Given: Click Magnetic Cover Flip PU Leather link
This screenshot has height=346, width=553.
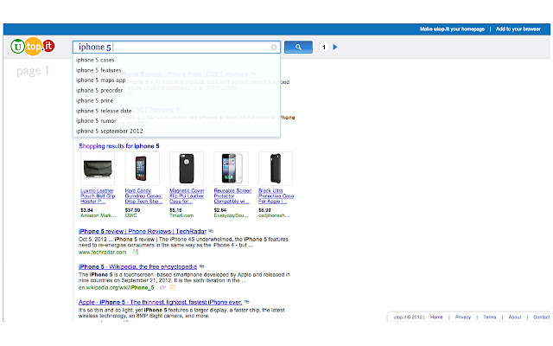Looking at the screenshot, I should (x=187, y=196).
